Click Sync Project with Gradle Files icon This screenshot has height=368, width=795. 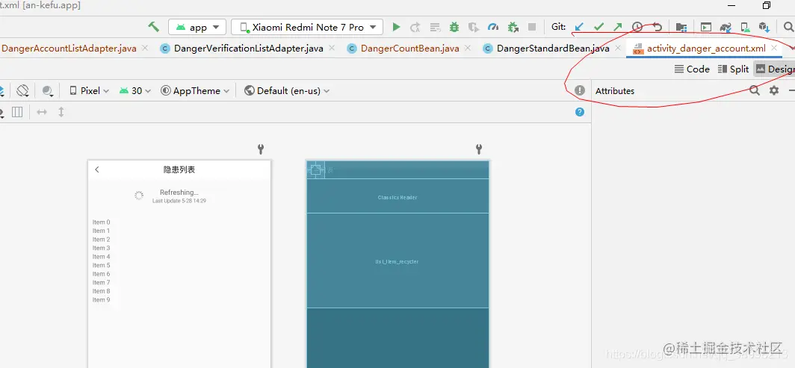click(x=726, y=28)
